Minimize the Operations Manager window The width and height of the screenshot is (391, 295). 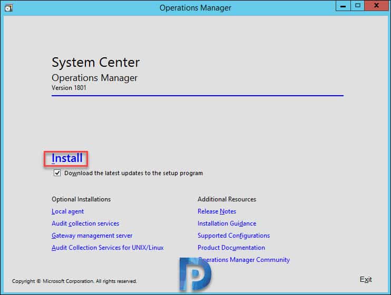click(343, 6)
